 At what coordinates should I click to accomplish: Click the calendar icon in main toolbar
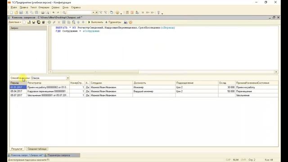coord(132,13)
